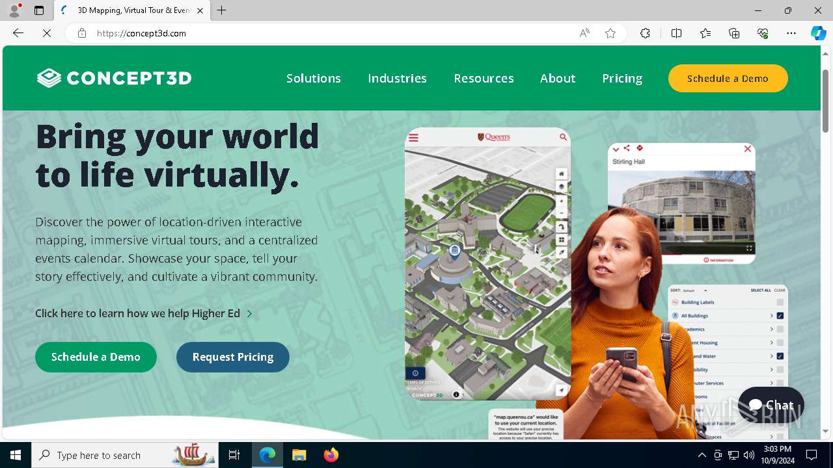Add this page to favorites

(610, 33)
